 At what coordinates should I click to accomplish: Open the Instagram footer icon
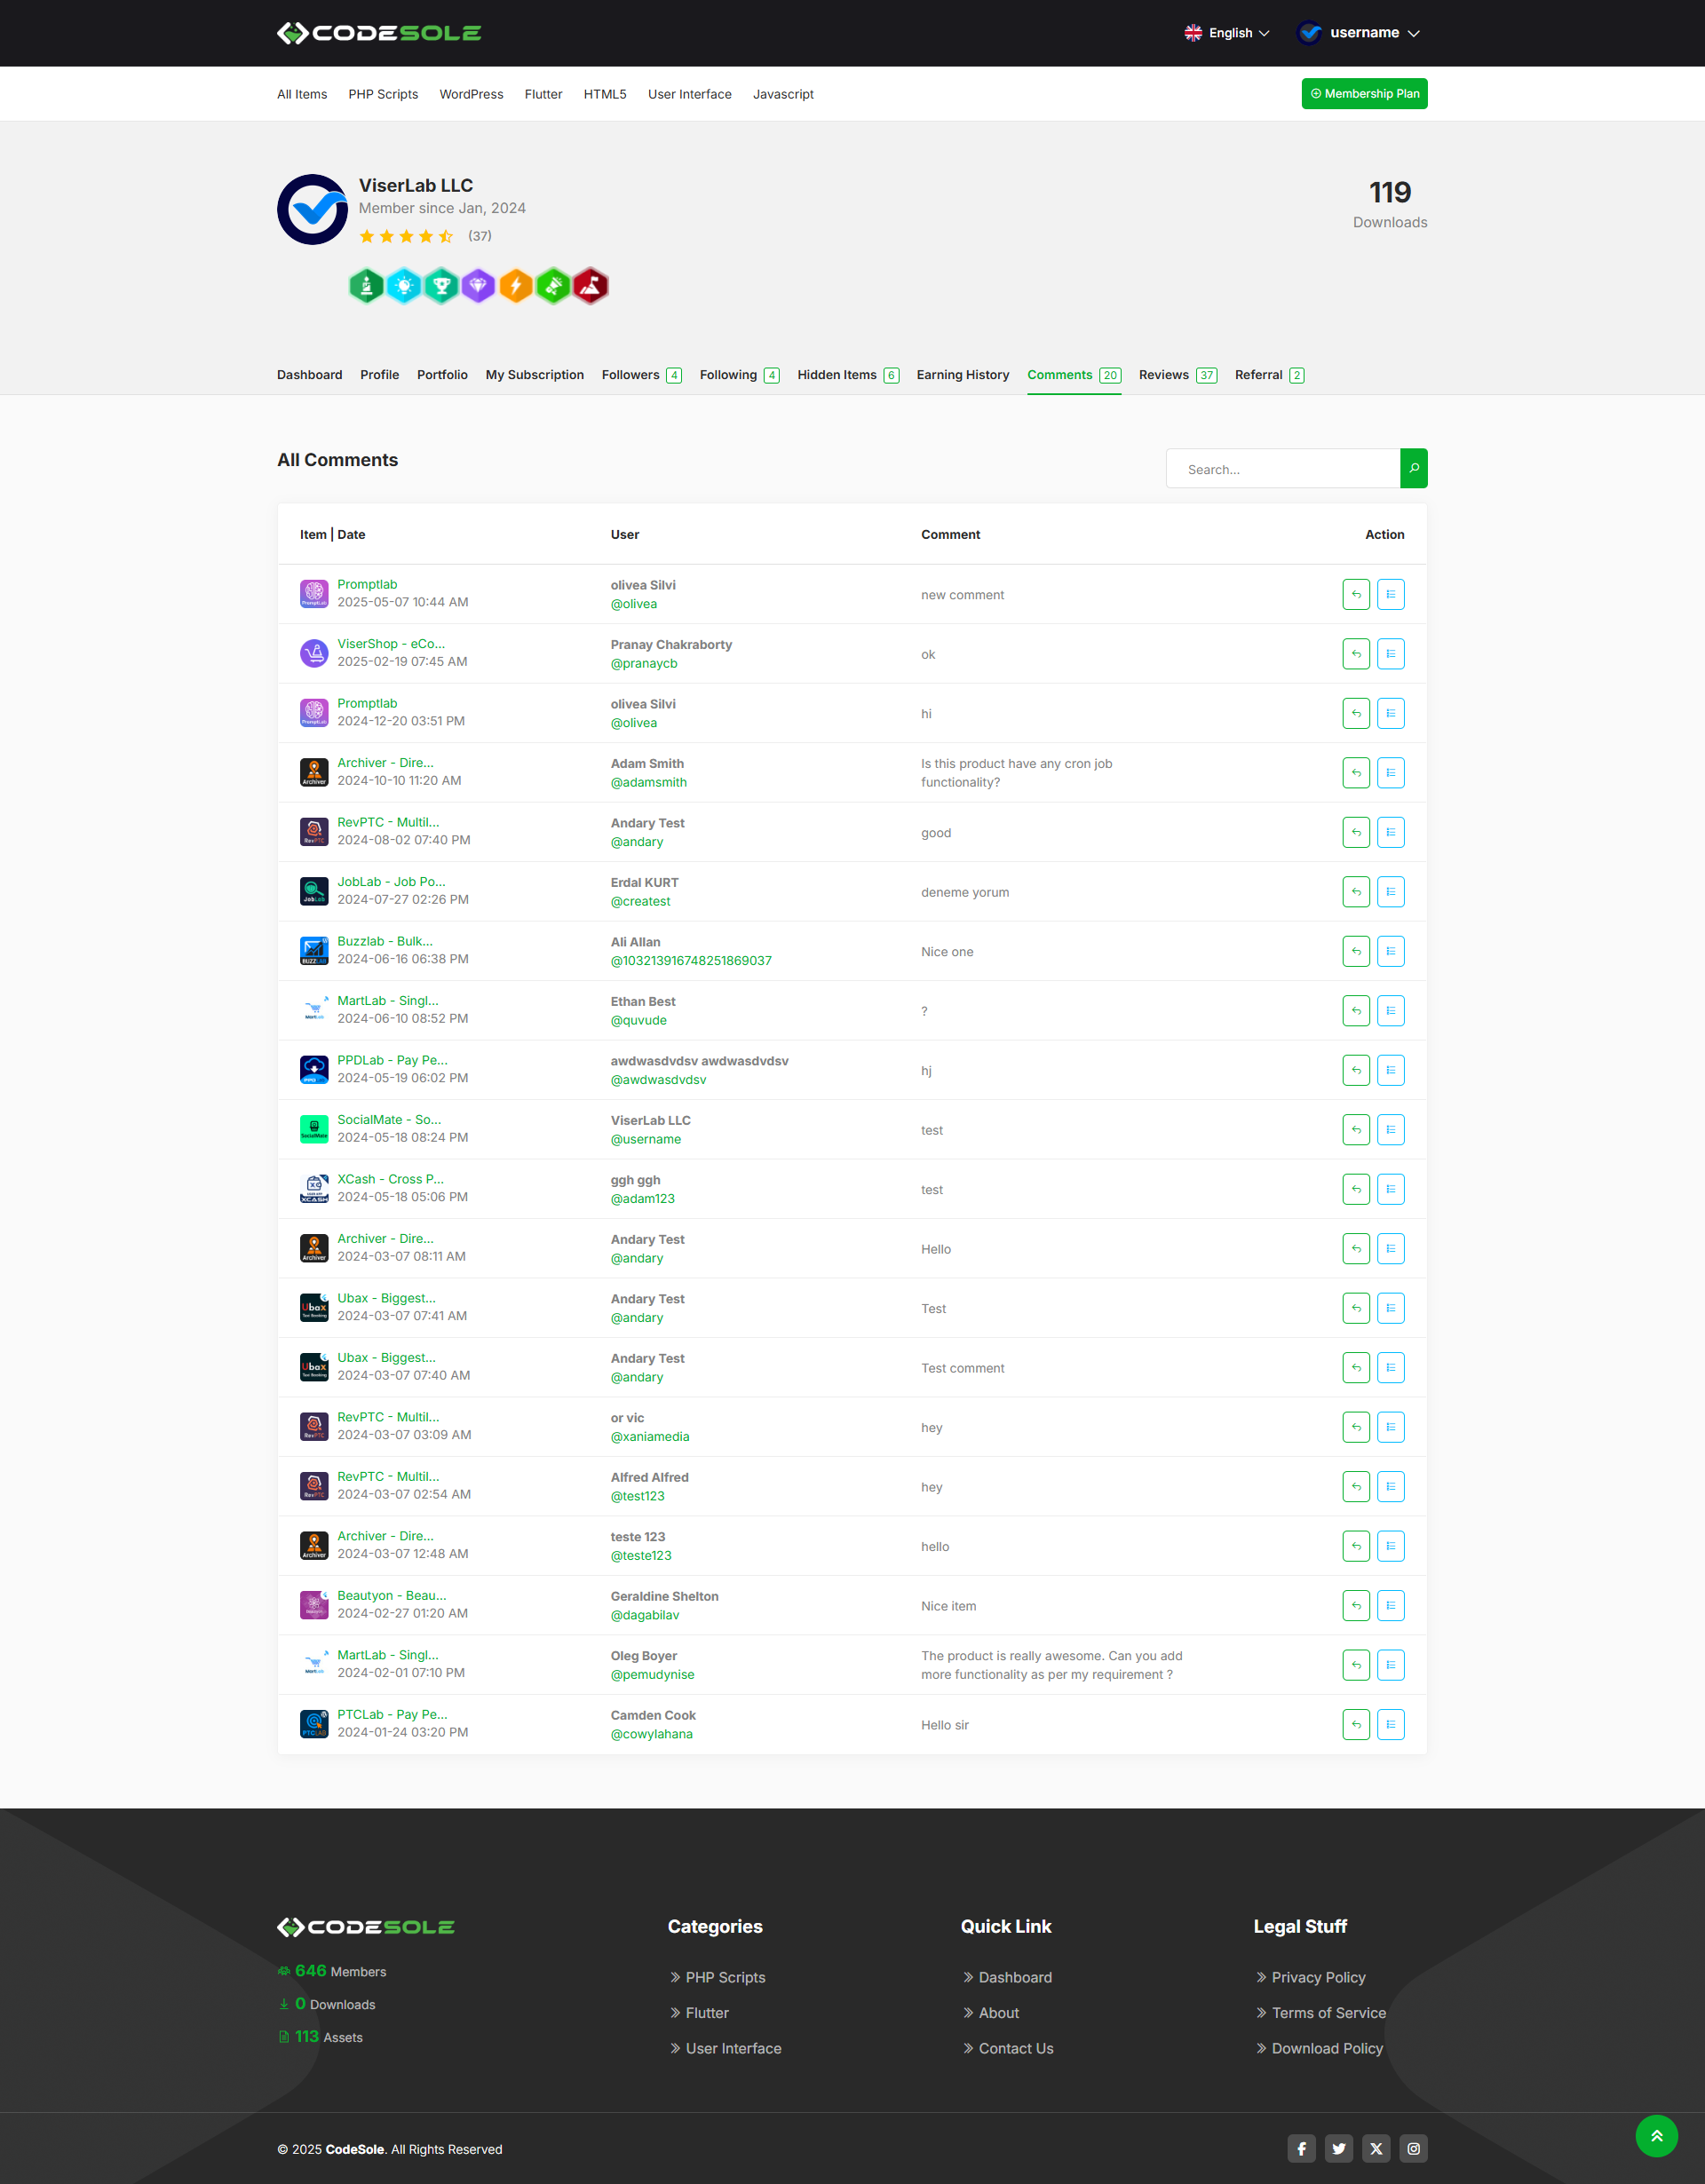pyautogui.click(x=1413, y=2148)
